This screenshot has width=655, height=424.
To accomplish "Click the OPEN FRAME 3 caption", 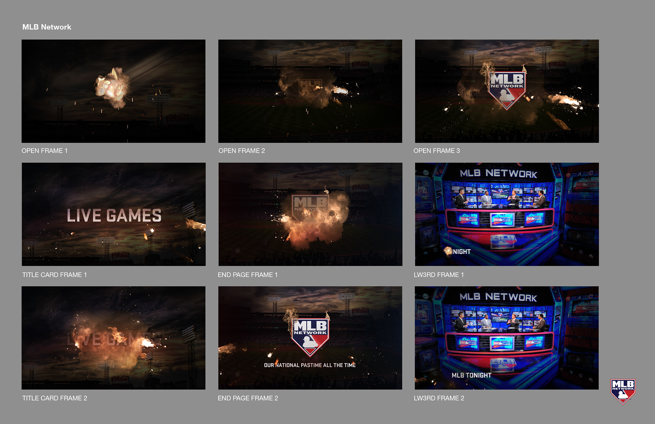I will click(436, 151).
